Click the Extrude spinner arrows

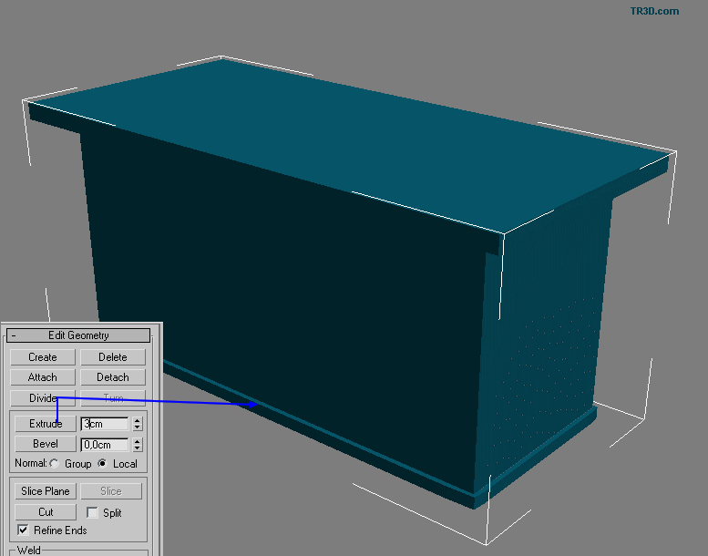pyautogui.click(x=138, y=424)
